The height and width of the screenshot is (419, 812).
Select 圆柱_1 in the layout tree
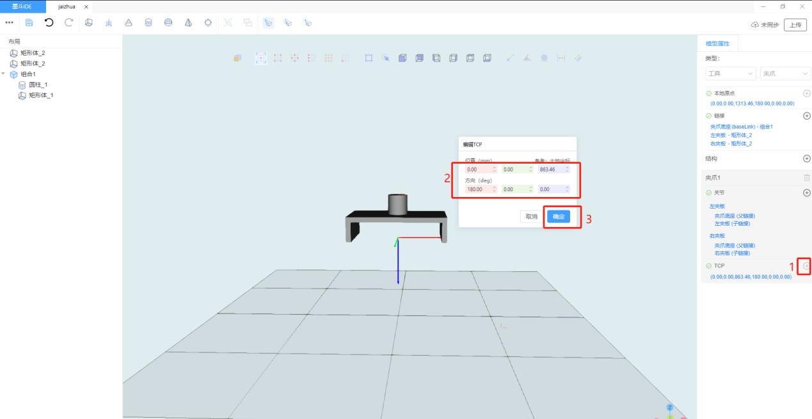tap(38, 84)
